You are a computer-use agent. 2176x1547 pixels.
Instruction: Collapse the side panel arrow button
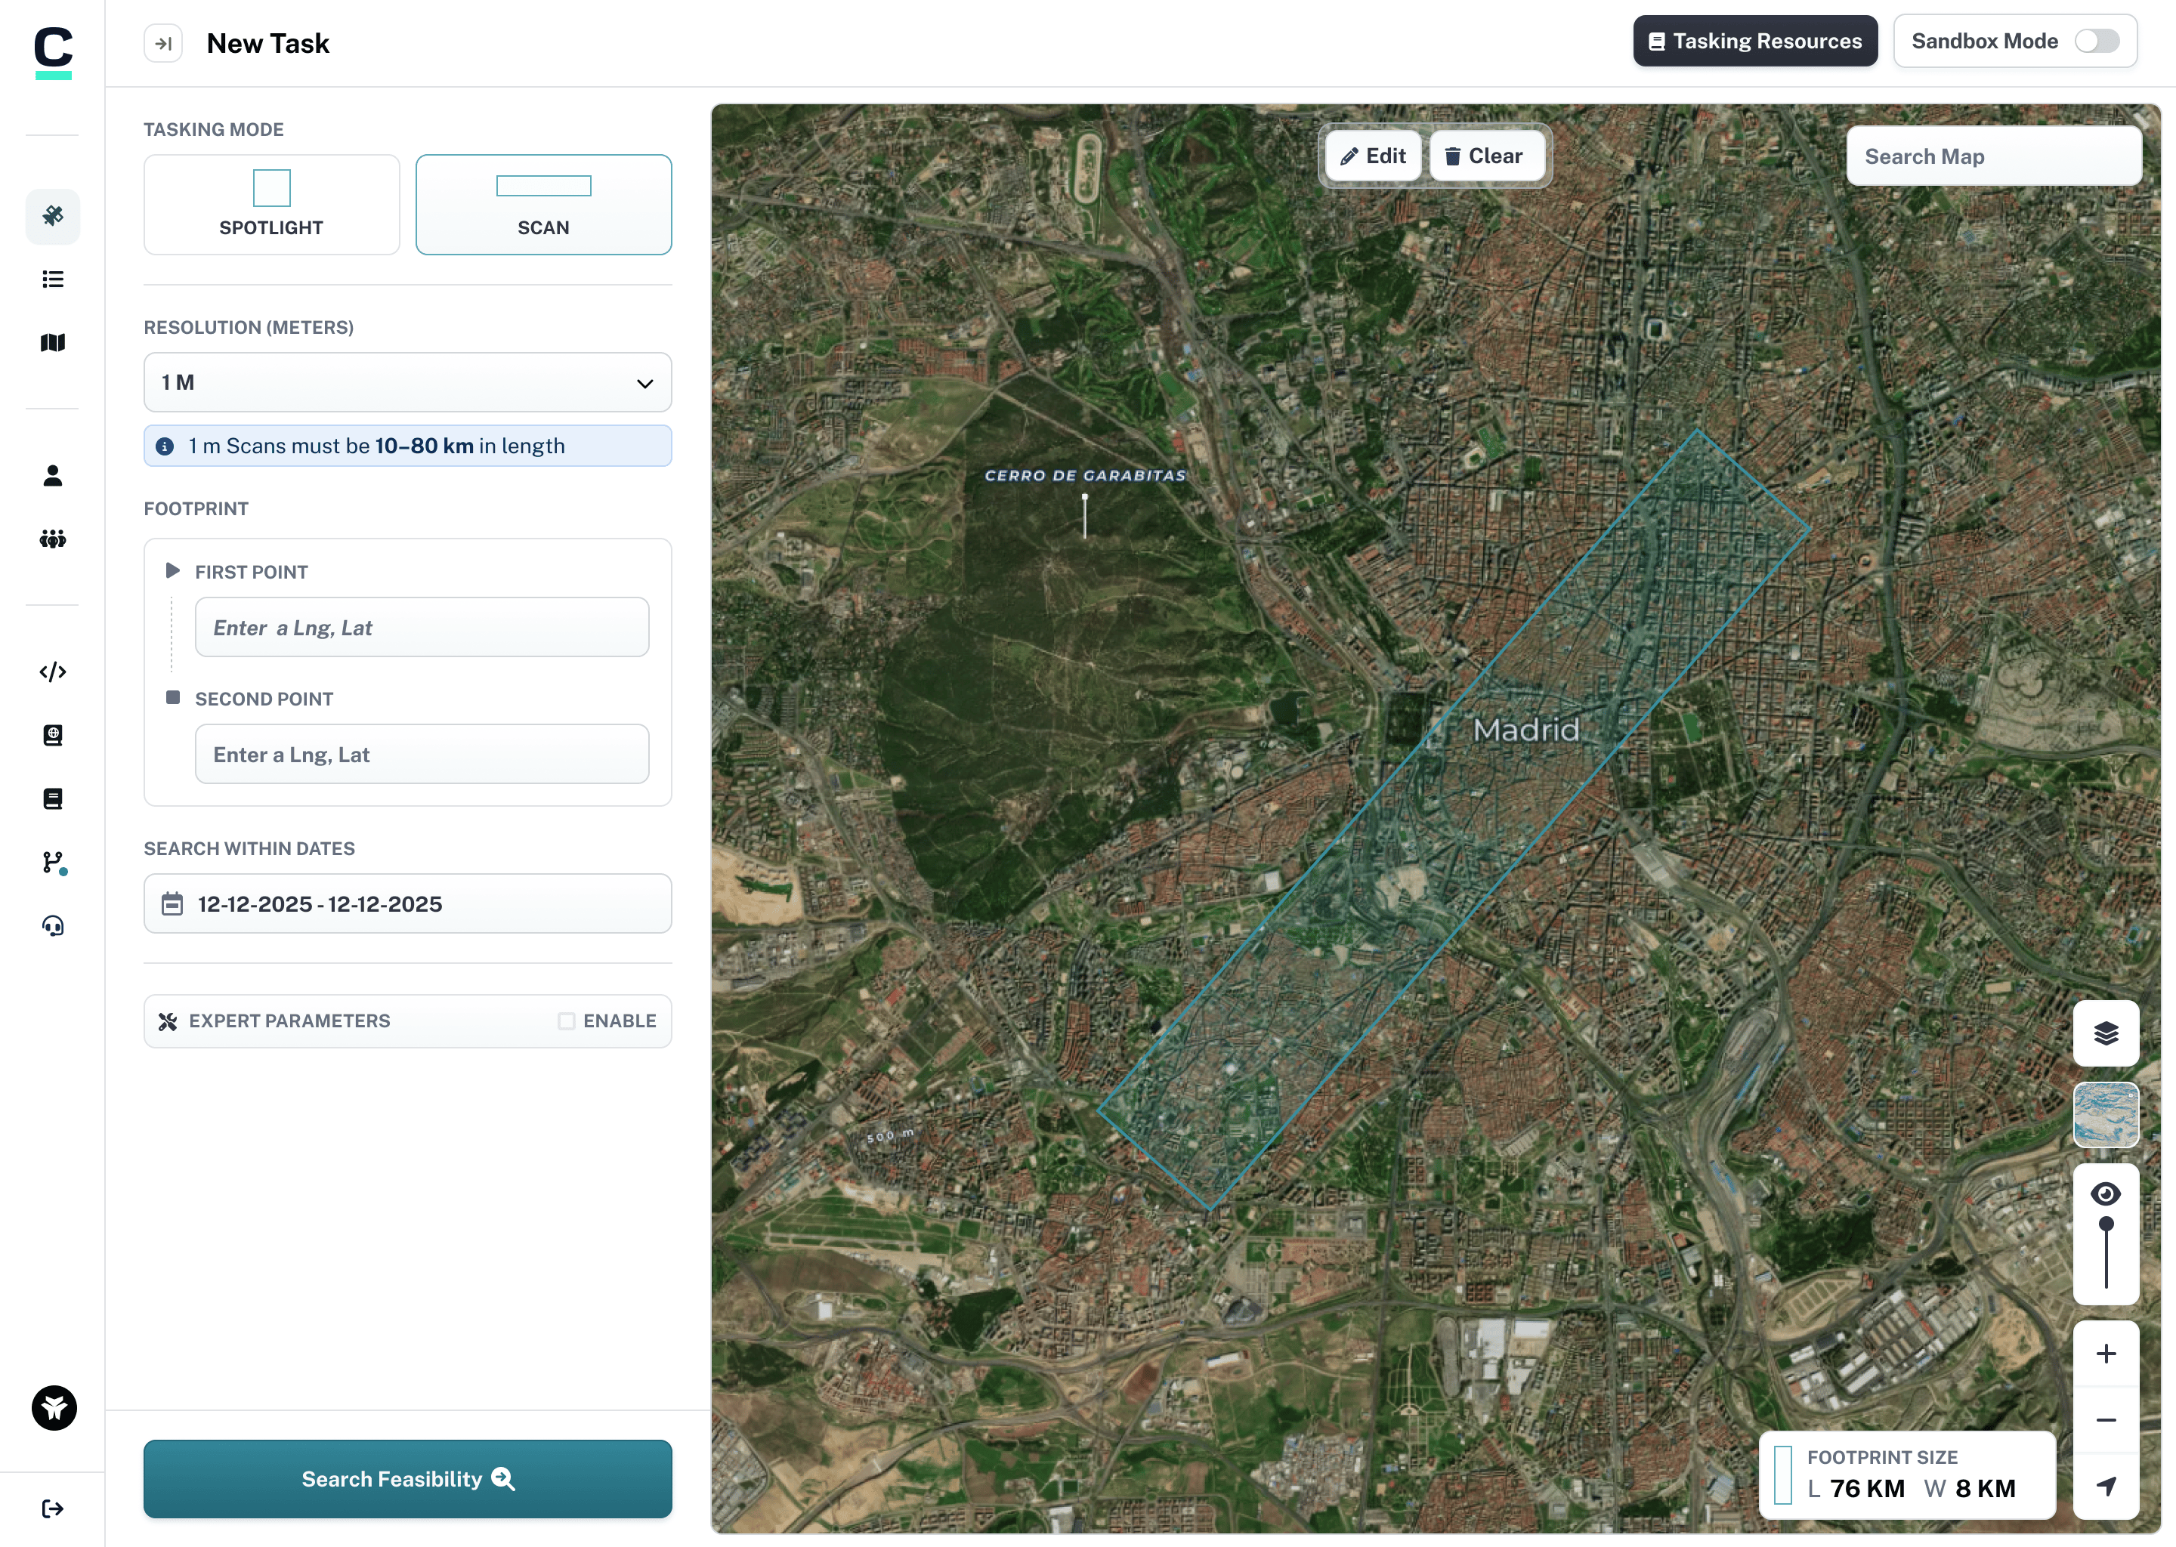pos(163,44)
